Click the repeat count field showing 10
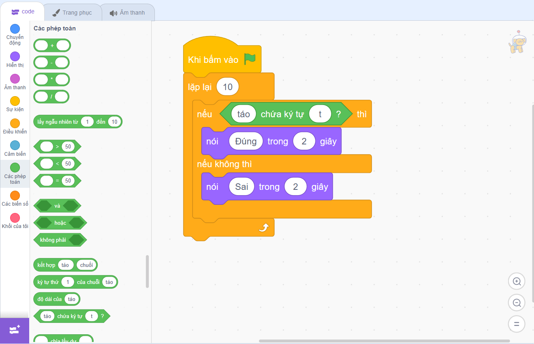This screenshot has height=344, width=534. 227,87
